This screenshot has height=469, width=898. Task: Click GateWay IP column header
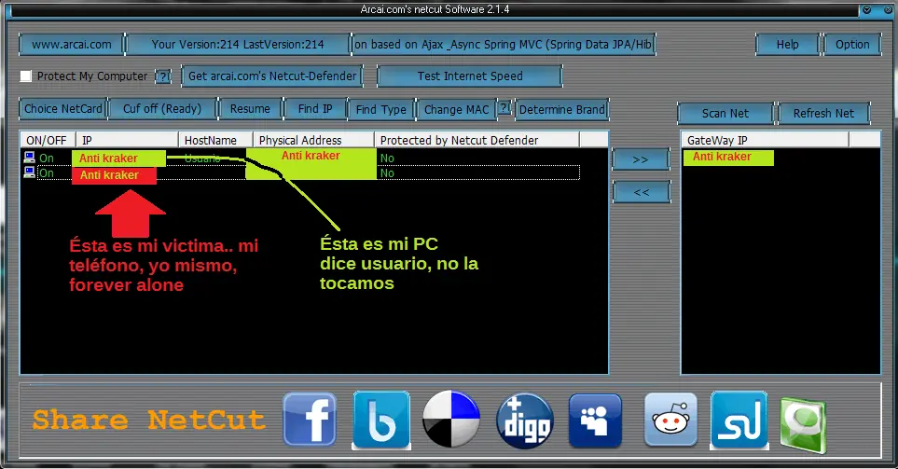point(765,140)
